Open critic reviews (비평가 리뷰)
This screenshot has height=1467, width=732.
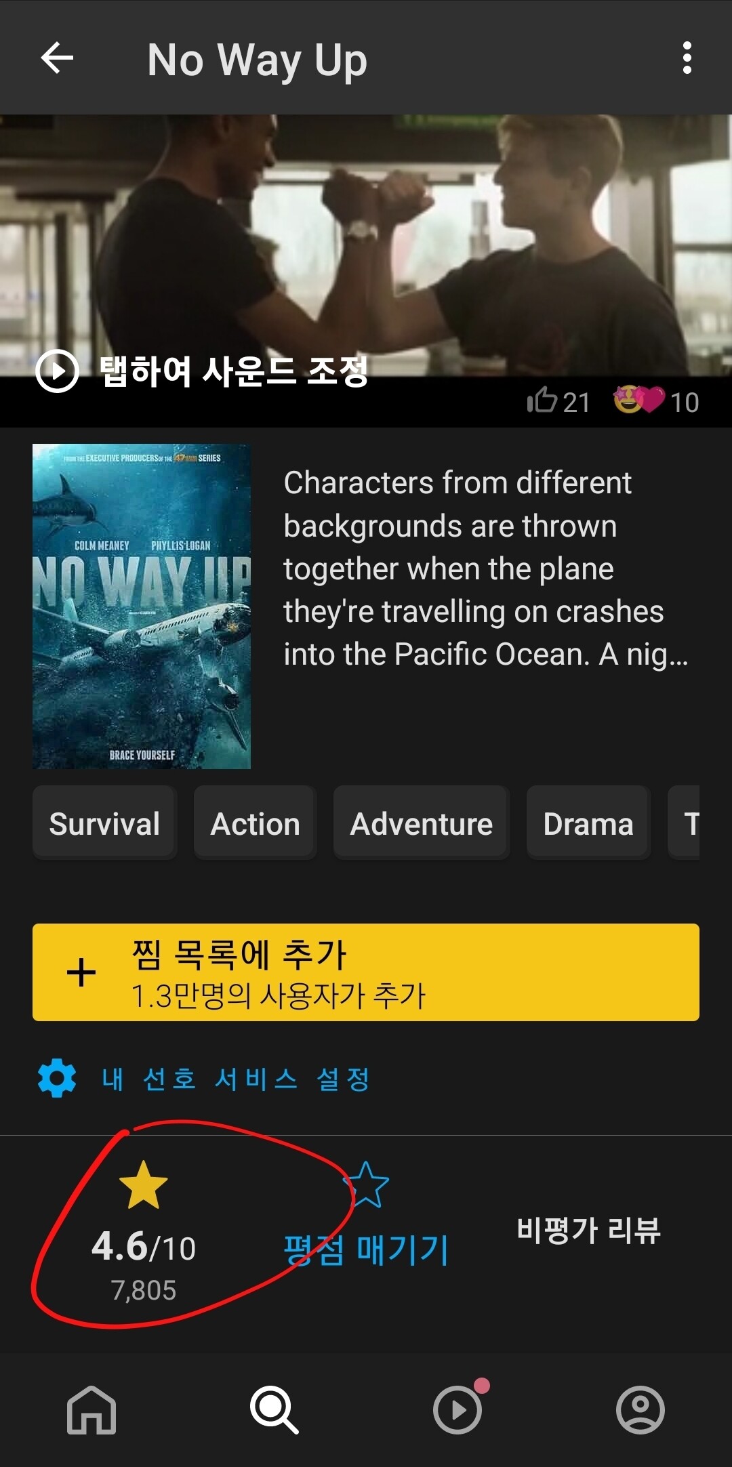click(588, 1230)
